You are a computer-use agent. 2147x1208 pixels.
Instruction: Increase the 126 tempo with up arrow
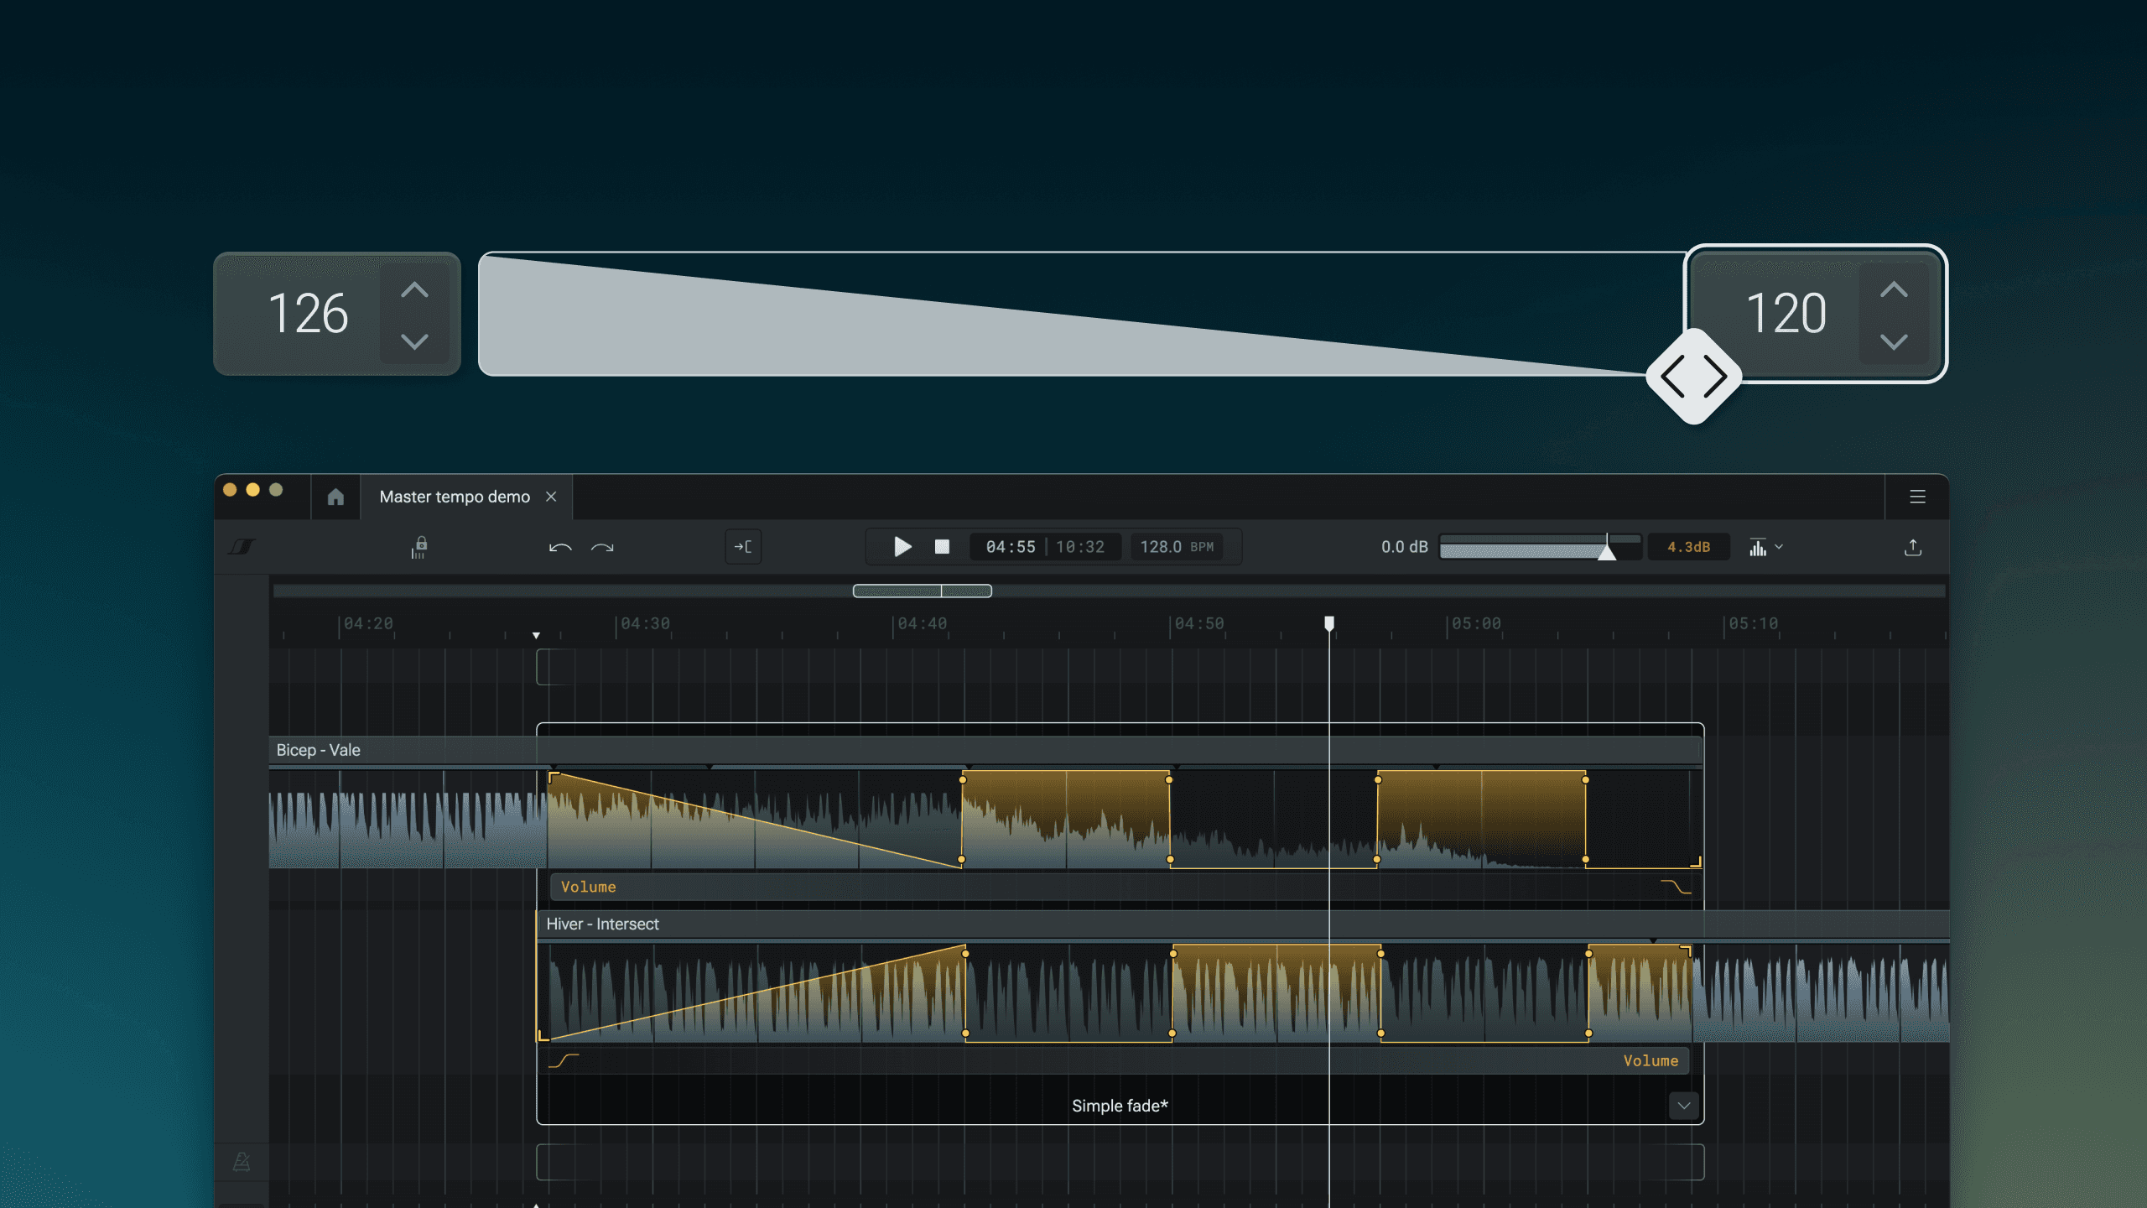[414, 290]
